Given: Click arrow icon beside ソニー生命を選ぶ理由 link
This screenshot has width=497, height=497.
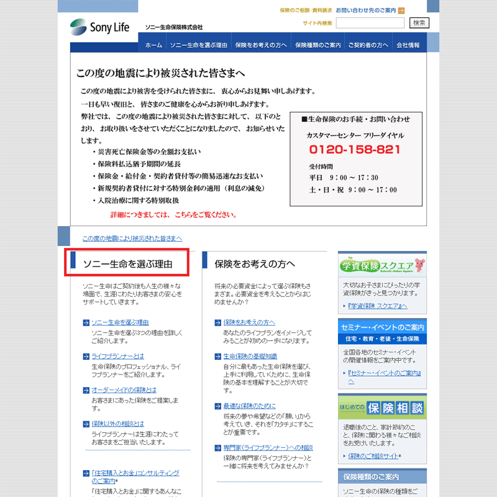Looking at the screenshot, I should pyautogui.click(x=86, y=322).
